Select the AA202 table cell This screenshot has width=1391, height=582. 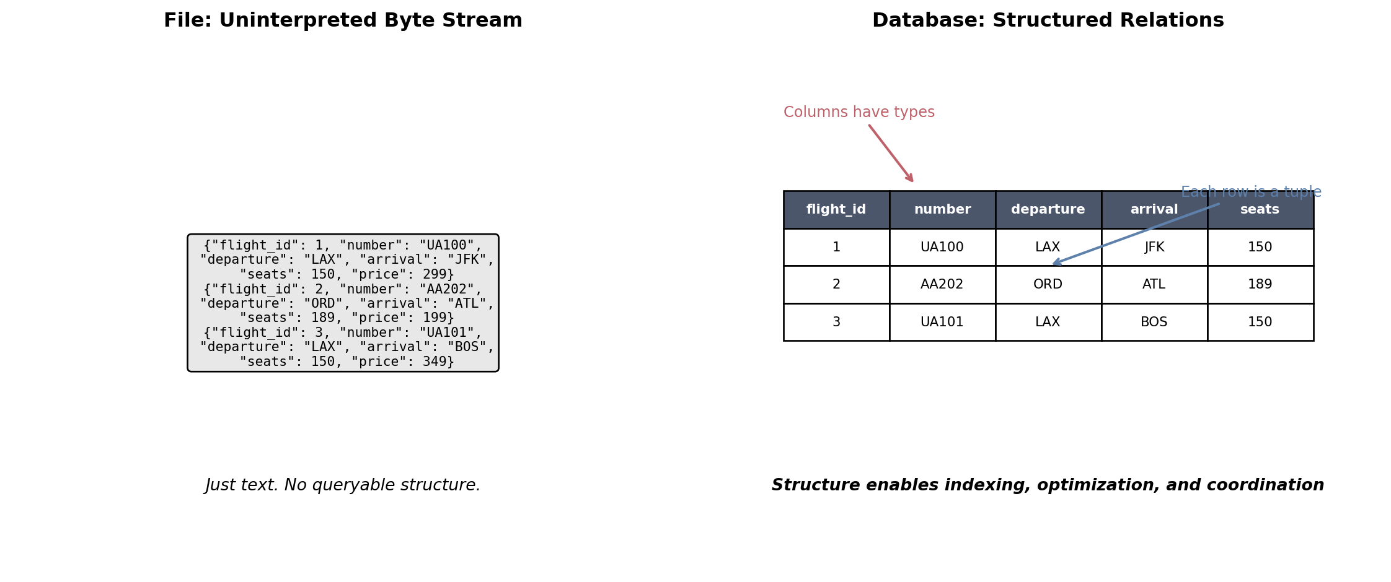[x=942, y=285]
